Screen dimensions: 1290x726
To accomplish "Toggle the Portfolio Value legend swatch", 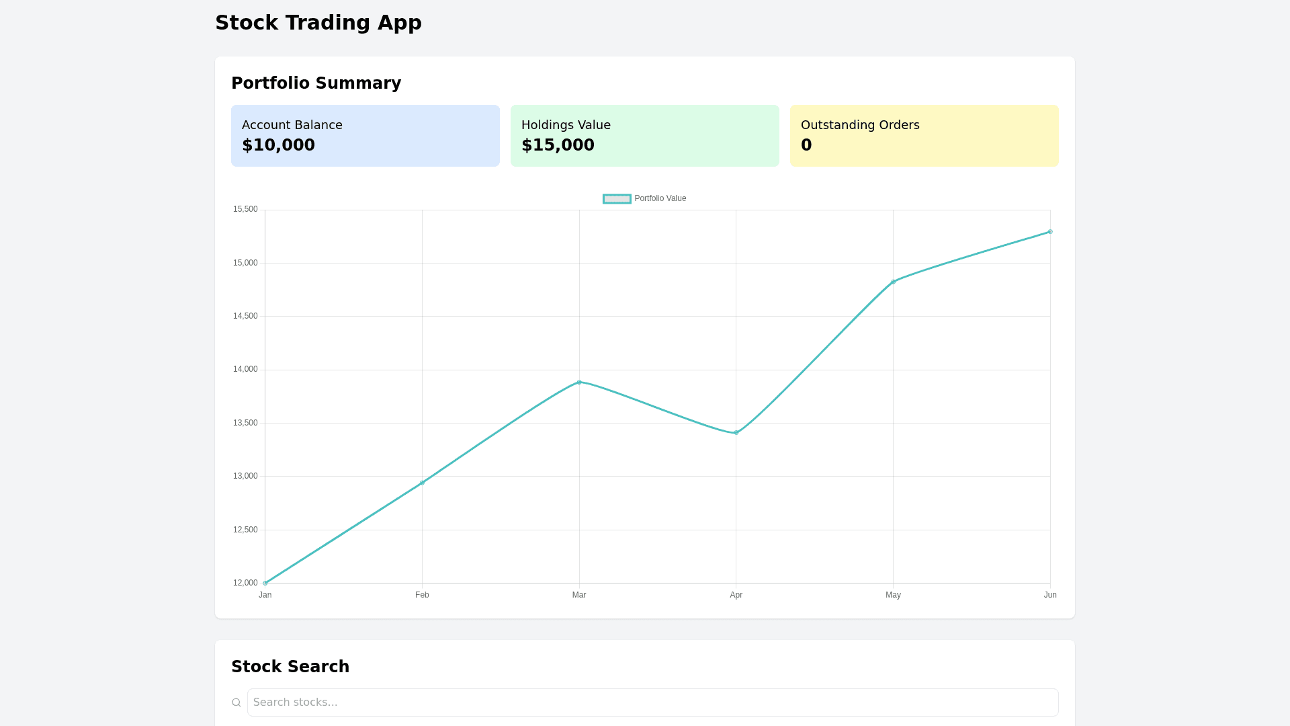I will tap(617, 199).
